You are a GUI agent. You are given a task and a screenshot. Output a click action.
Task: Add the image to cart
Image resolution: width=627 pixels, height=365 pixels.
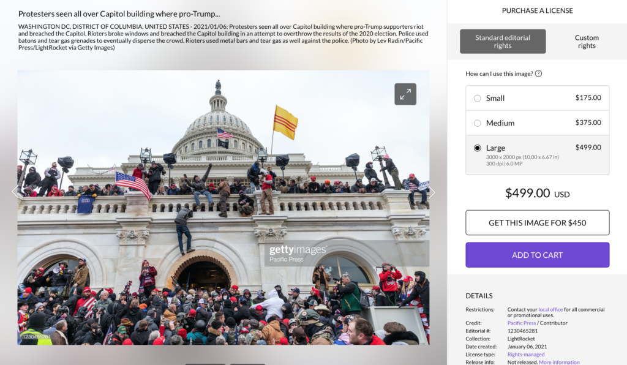pos(538,255)
